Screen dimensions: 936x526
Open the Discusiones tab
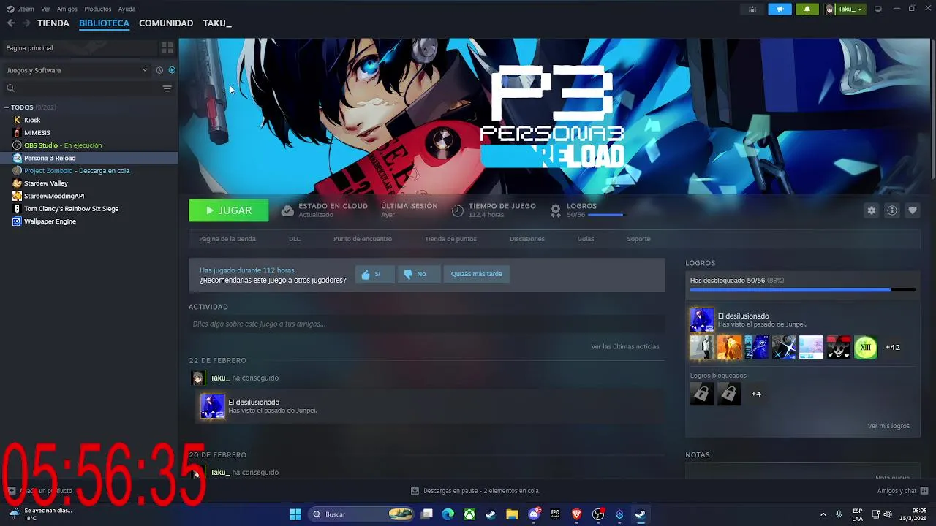(x=527, y=239)
